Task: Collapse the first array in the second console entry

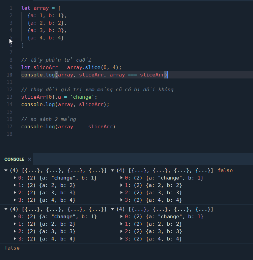Action: 6,209
